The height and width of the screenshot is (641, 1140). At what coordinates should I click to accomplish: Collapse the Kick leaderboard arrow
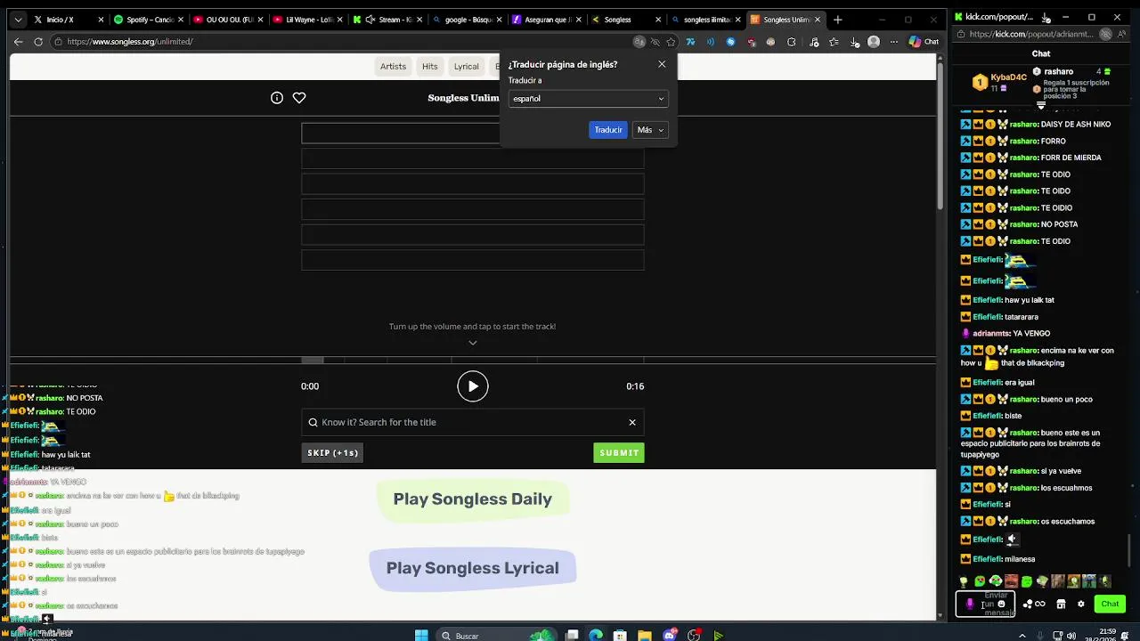point(1040,105)
